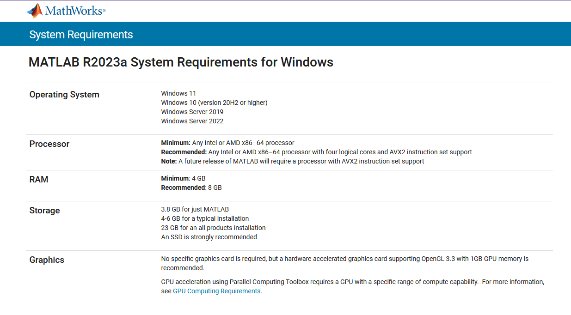Click the 4-6 GB typical installation line

[x=205, y=218]
